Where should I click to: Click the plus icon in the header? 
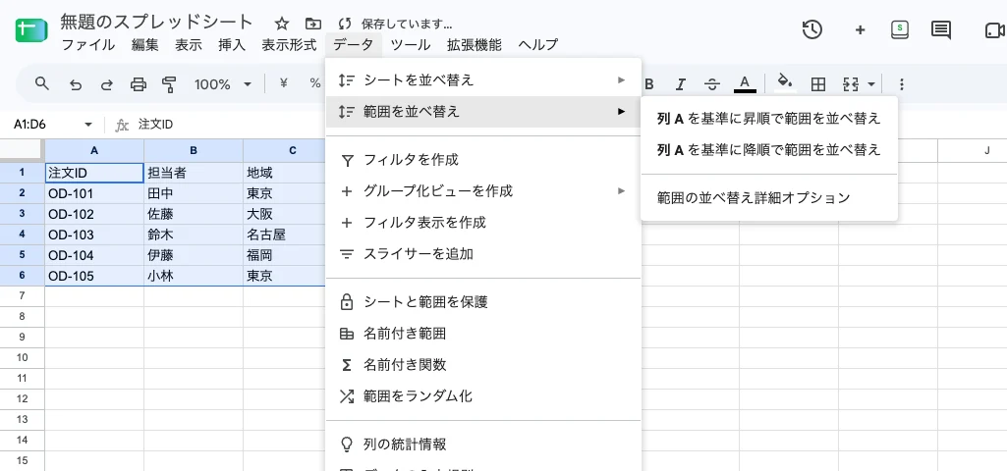860,29
